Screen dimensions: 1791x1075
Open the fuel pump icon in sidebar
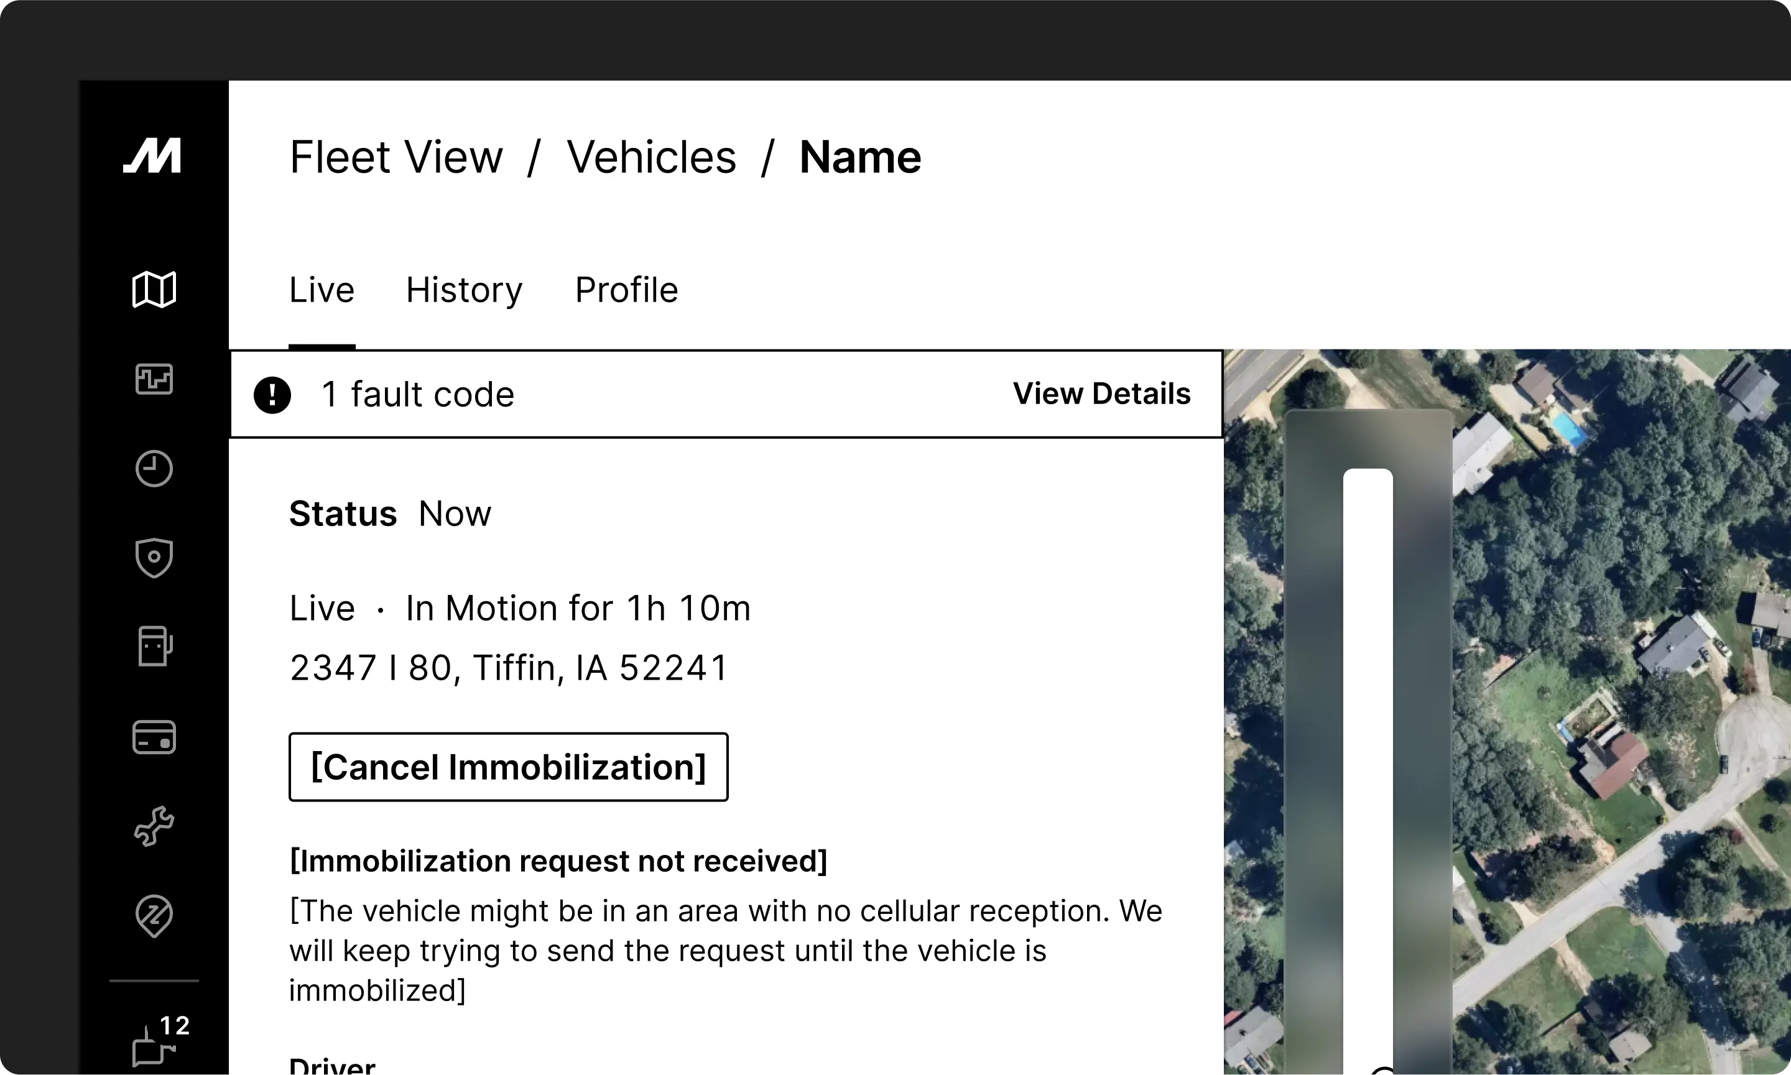coord(154,646)
